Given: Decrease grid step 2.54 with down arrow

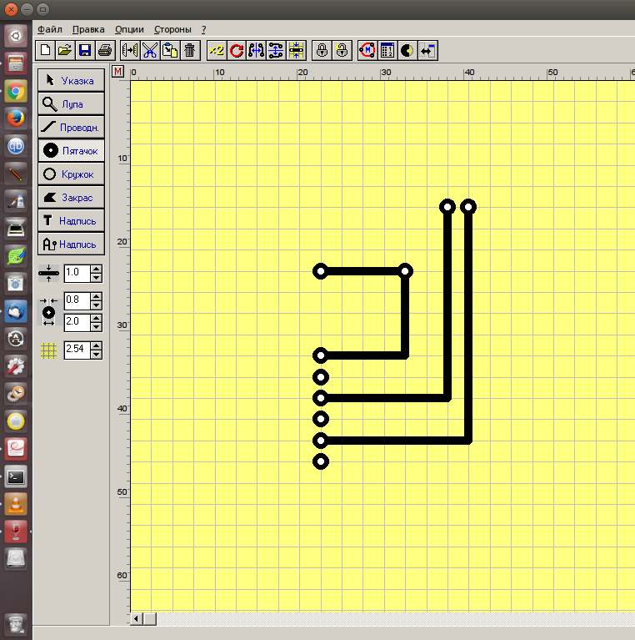Looking at the screenshot, I should [x=96, y=355].
